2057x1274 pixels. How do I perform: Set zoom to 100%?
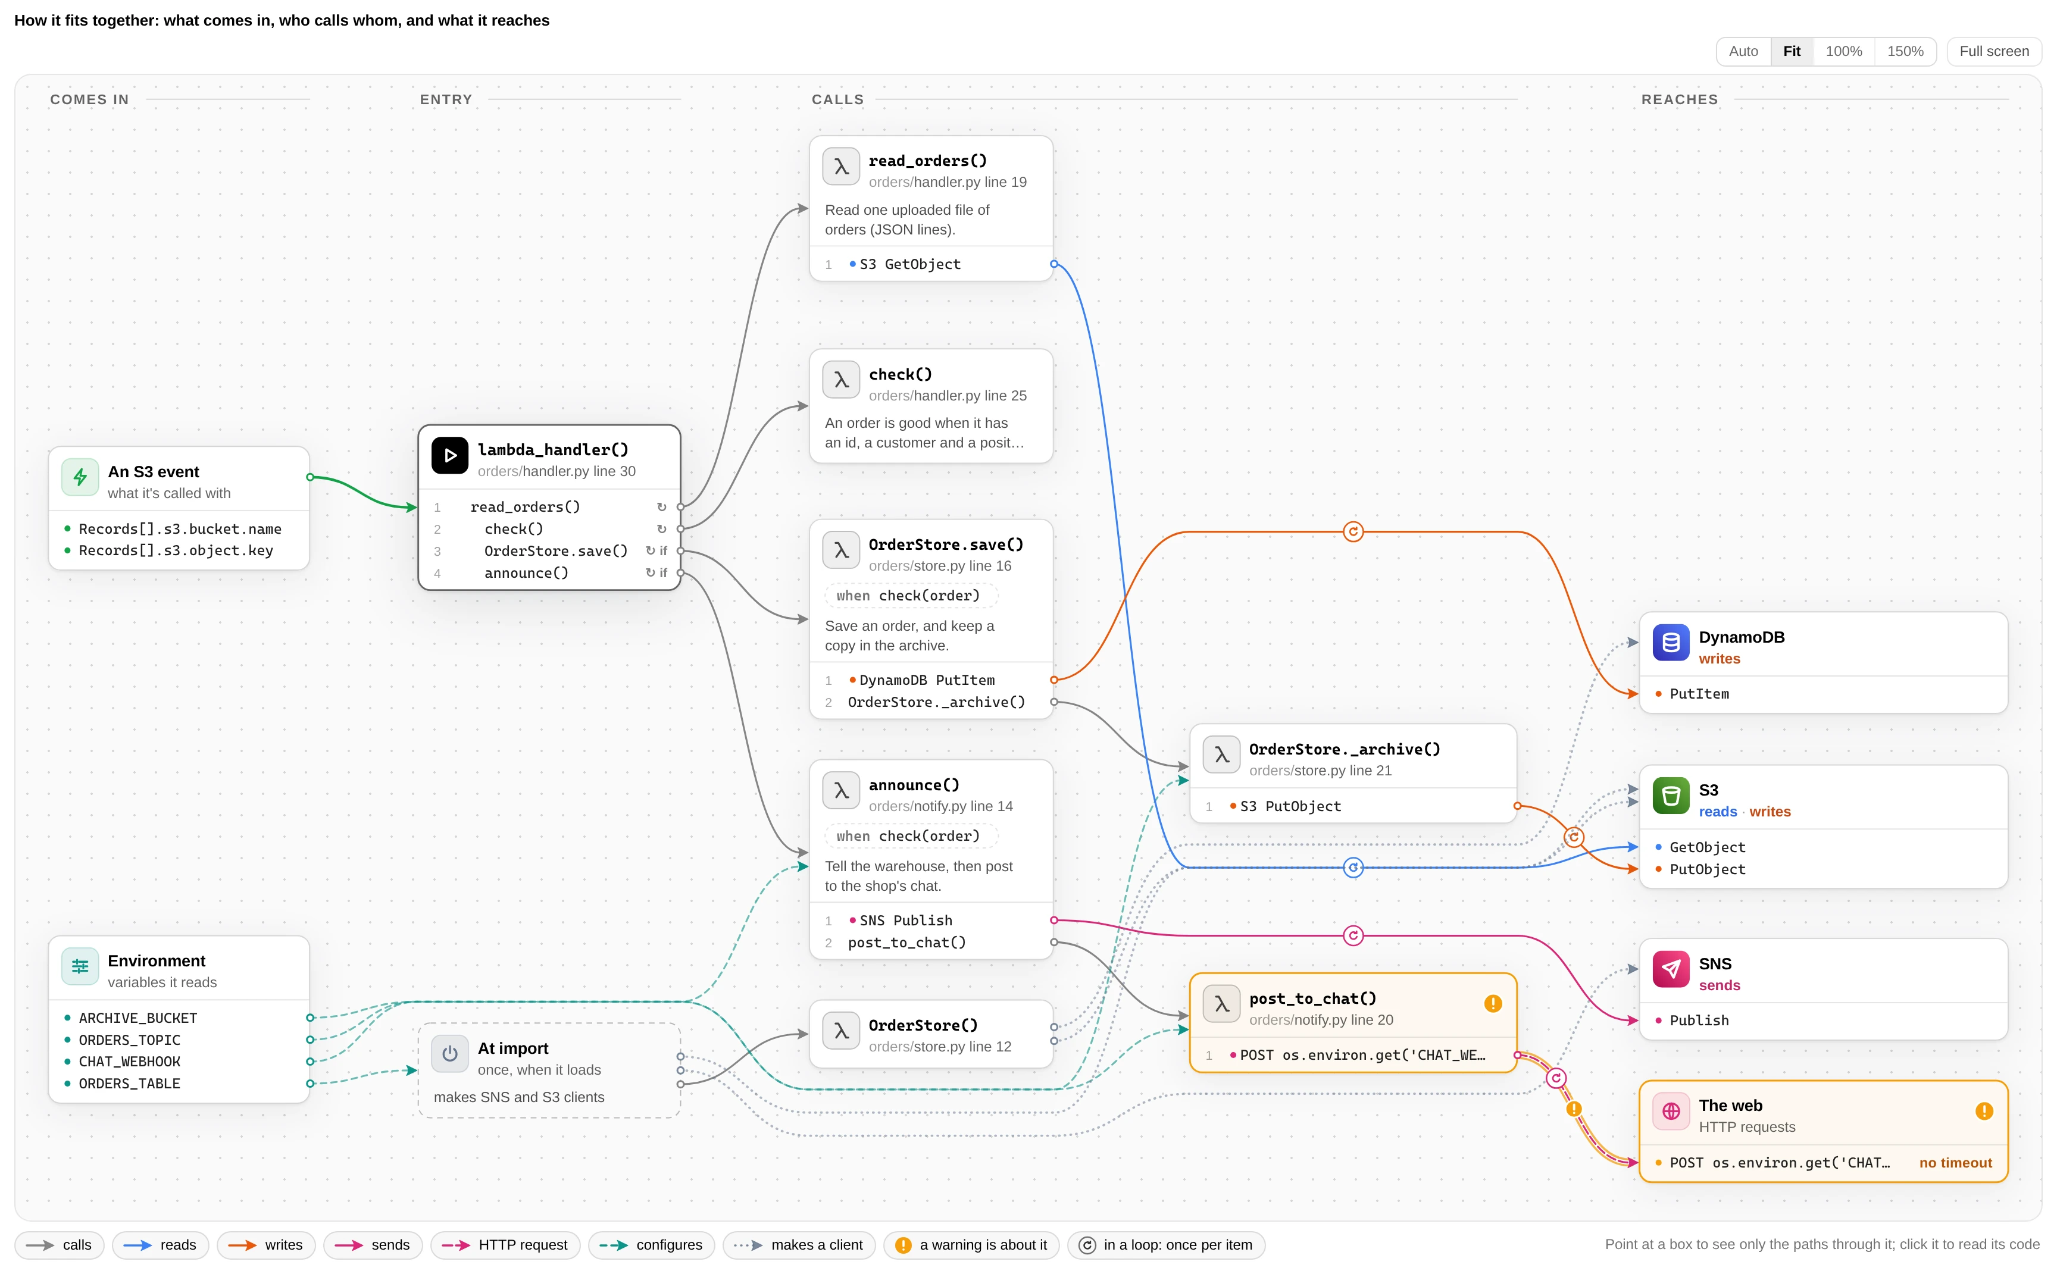[x=1843, y=51]
